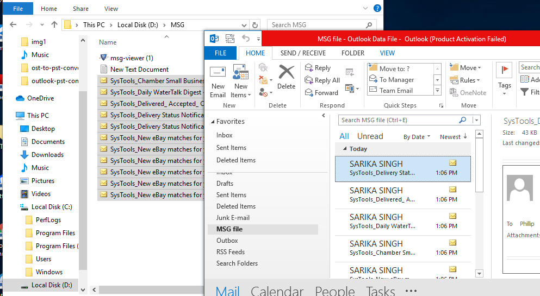Open the Explorer Share tab

point(80,9)
